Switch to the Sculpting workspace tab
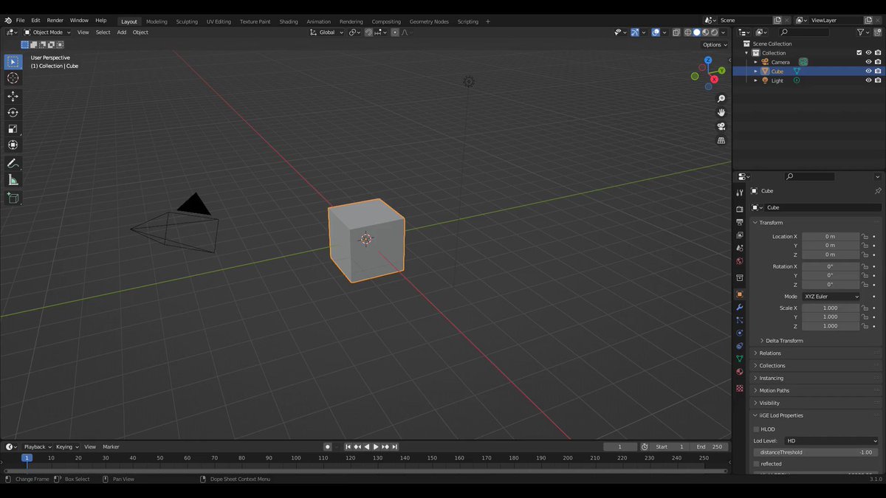886x498 pixels. 187,21
